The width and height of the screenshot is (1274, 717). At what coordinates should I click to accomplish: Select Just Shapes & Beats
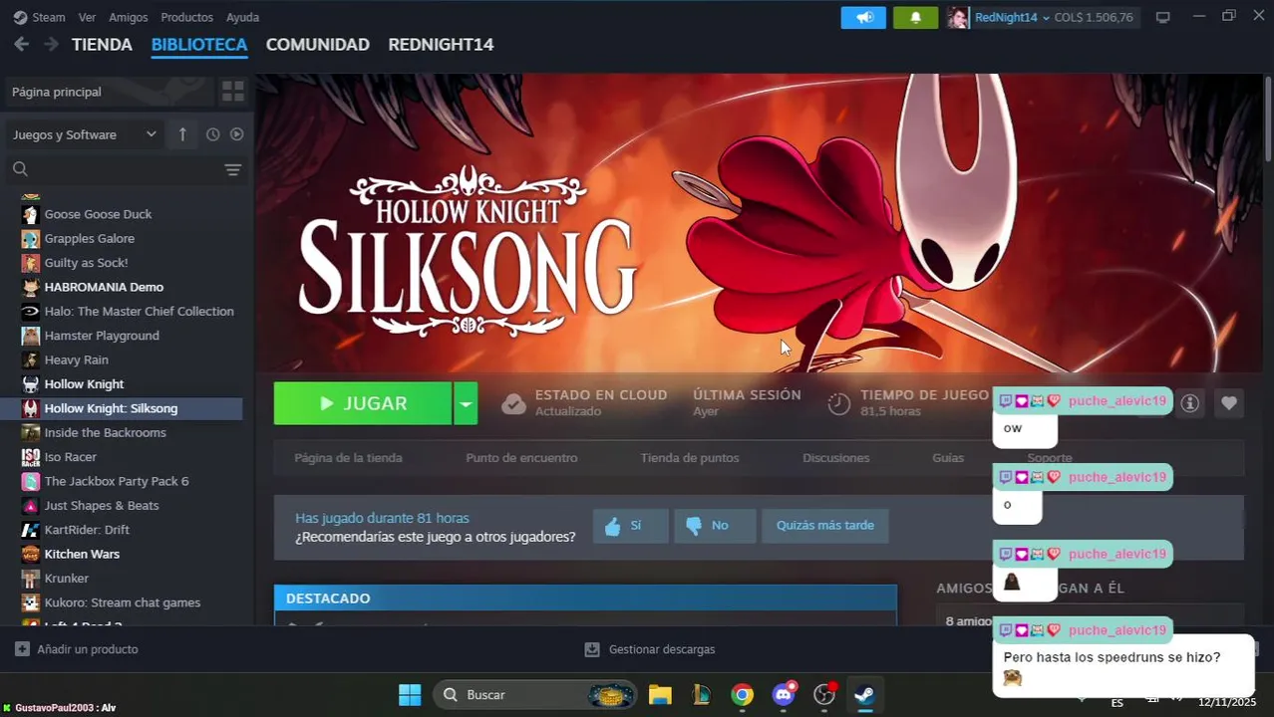(x=101, y=506)
